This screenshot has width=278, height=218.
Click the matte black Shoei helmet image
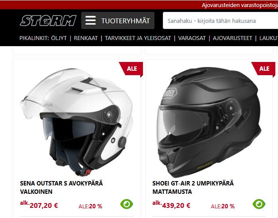(209, 122)
